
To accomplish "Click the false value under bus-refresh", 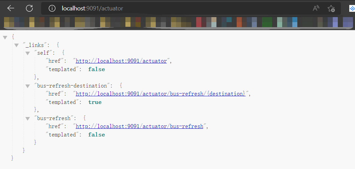I will [x=96, y=134].
